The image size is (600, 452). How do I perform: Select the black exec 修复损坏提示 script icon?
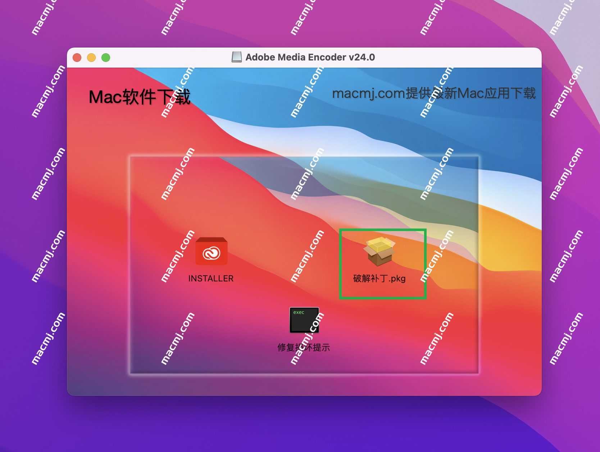pos(304,320)
